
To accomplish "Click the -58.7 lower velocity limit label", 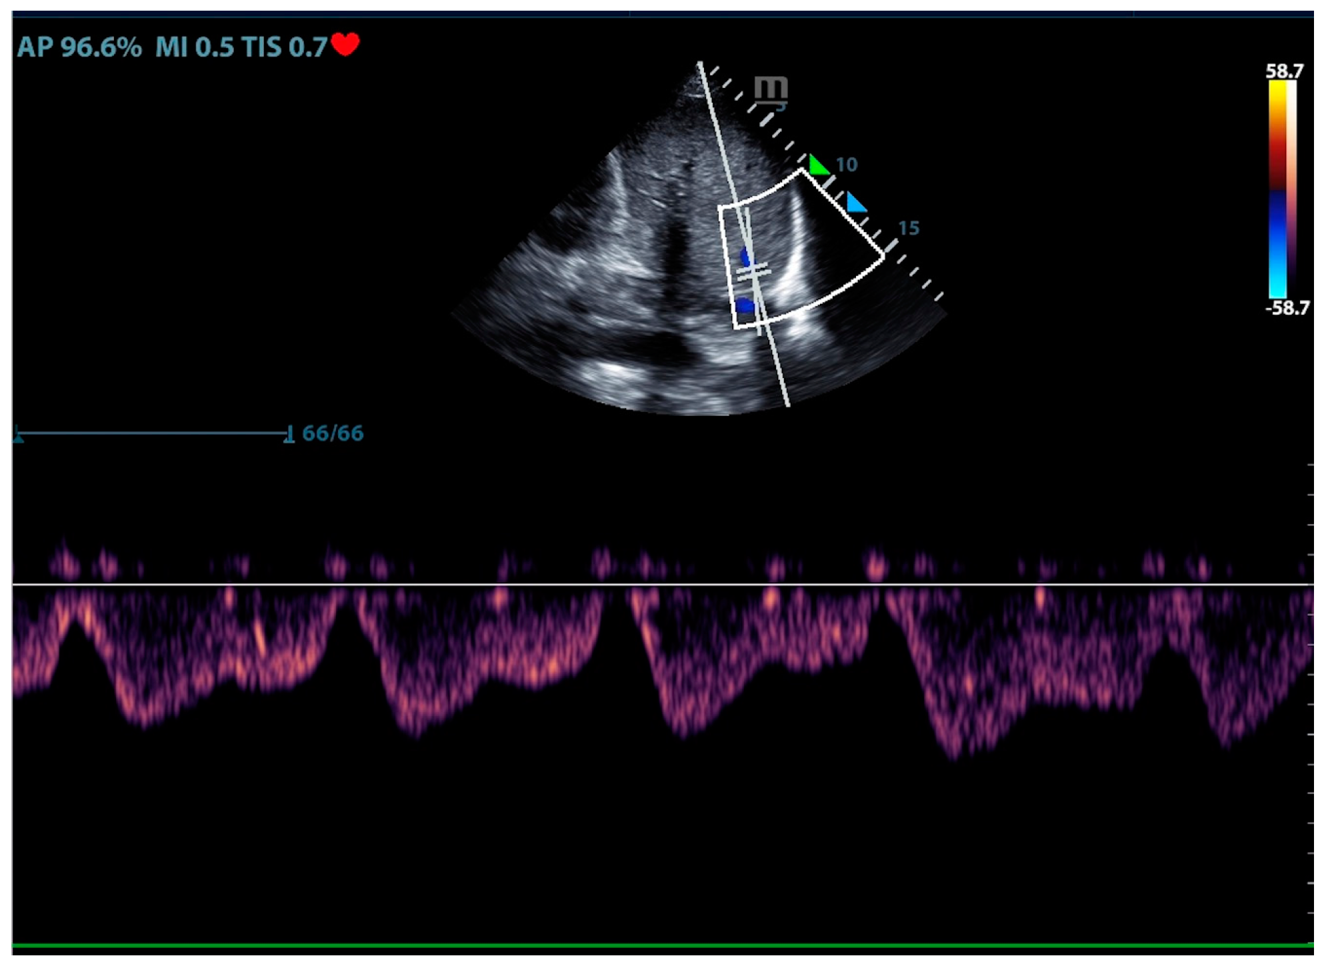I will click(1287, 308).
